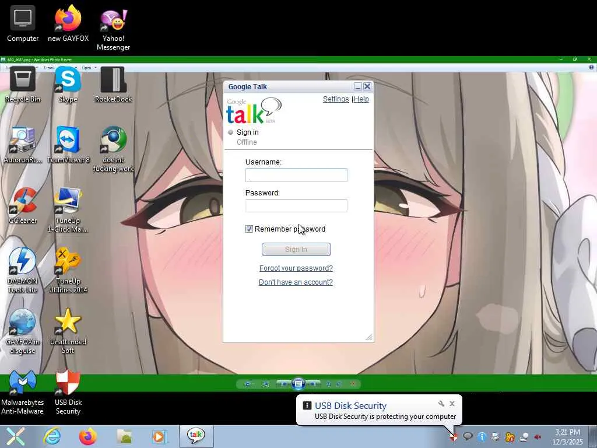
Task: Focus the Username input field
Action: (x=296, y=175)
